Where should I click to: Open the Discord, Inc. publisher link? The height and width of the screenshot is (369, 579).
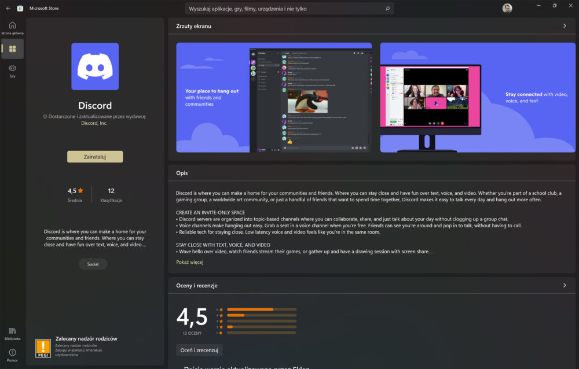click(94, 123)
